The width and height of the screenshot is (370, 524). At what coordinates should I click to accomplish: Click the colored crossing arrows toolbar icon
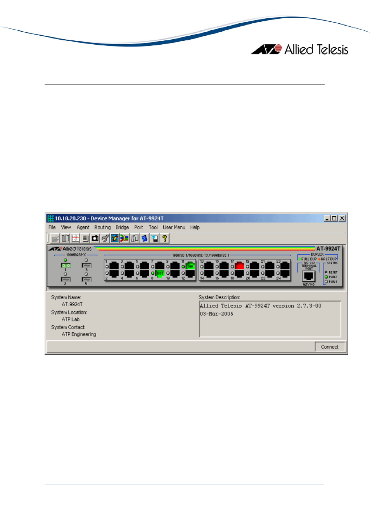[x=124, y=238]
